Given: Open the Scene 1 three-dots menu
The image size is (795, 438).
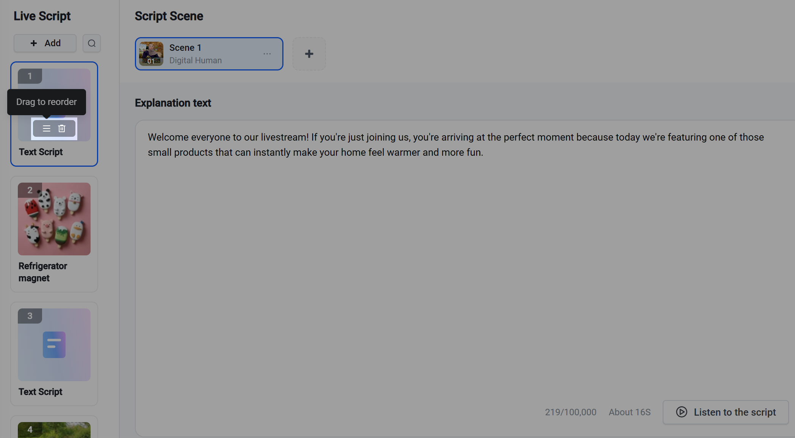Looking at the screenshot, I should click(267, 54).
